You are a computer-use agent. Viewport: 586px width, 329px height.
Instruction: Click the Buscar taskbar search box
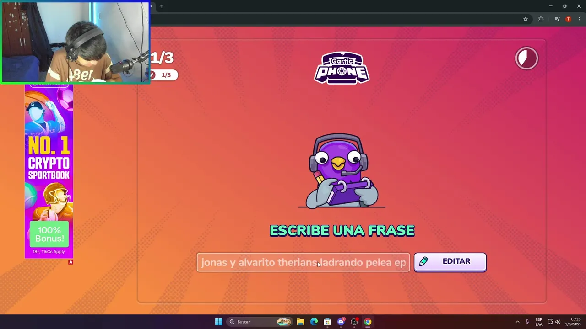click(260, 322)
